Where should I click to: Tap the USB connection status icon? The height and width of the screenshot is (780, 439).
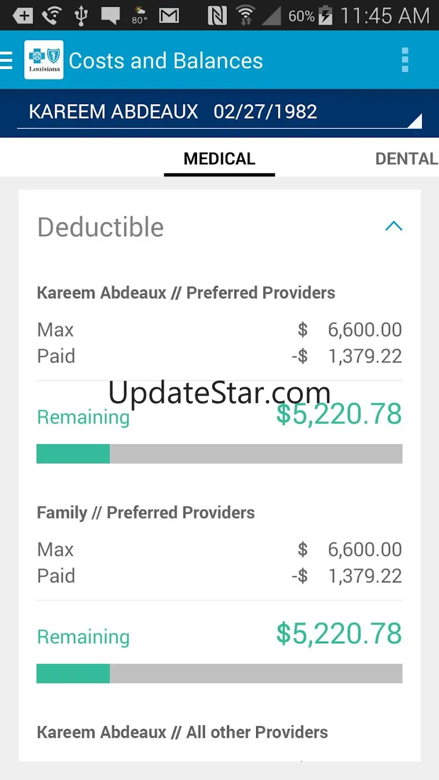(81, 16)
